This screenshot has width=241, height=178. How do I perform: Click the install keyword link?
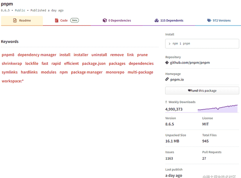65,55
